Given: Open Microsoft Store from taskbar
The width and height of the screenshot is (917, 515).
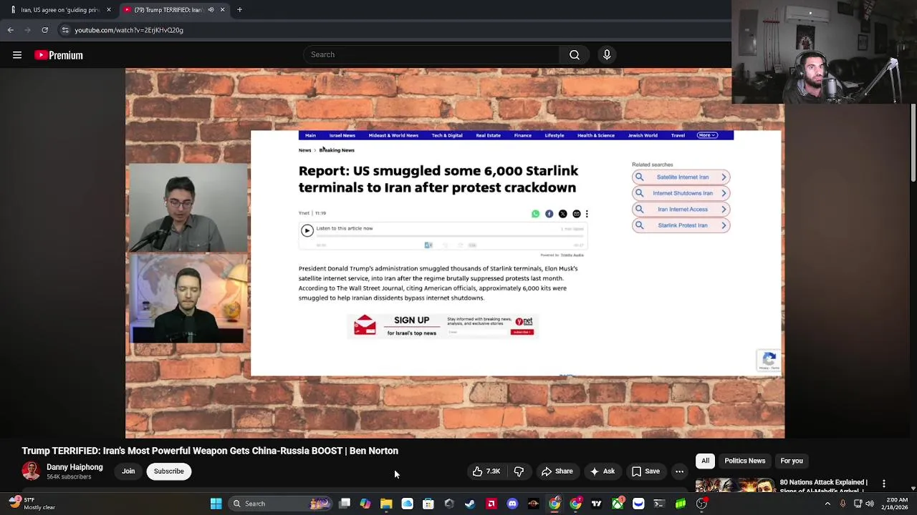Looking at the screenshot, I should tap(428, 504).
